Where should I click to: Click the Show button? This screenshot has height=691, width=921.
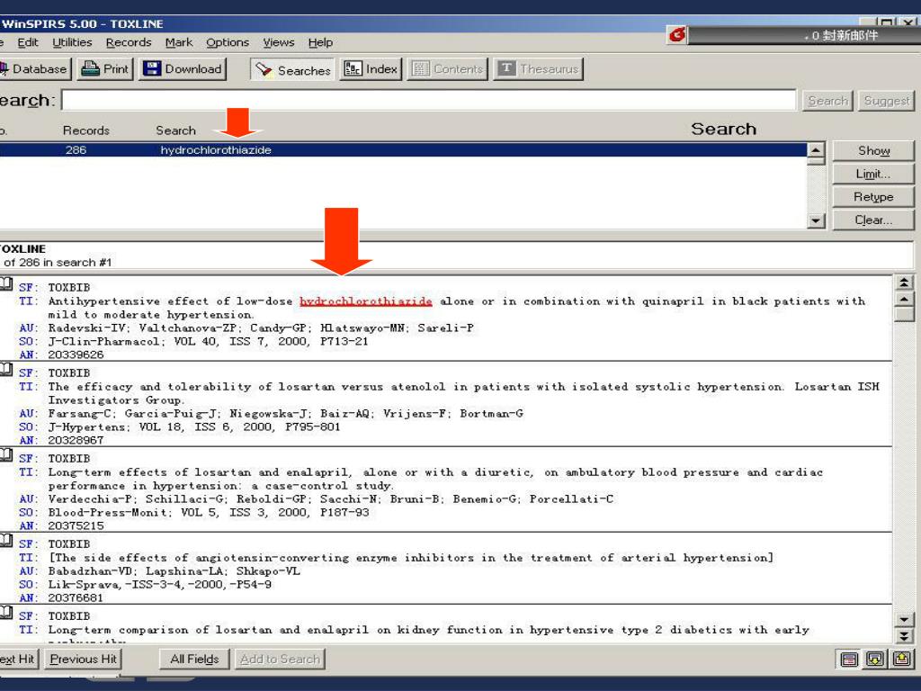click(873, 150)
